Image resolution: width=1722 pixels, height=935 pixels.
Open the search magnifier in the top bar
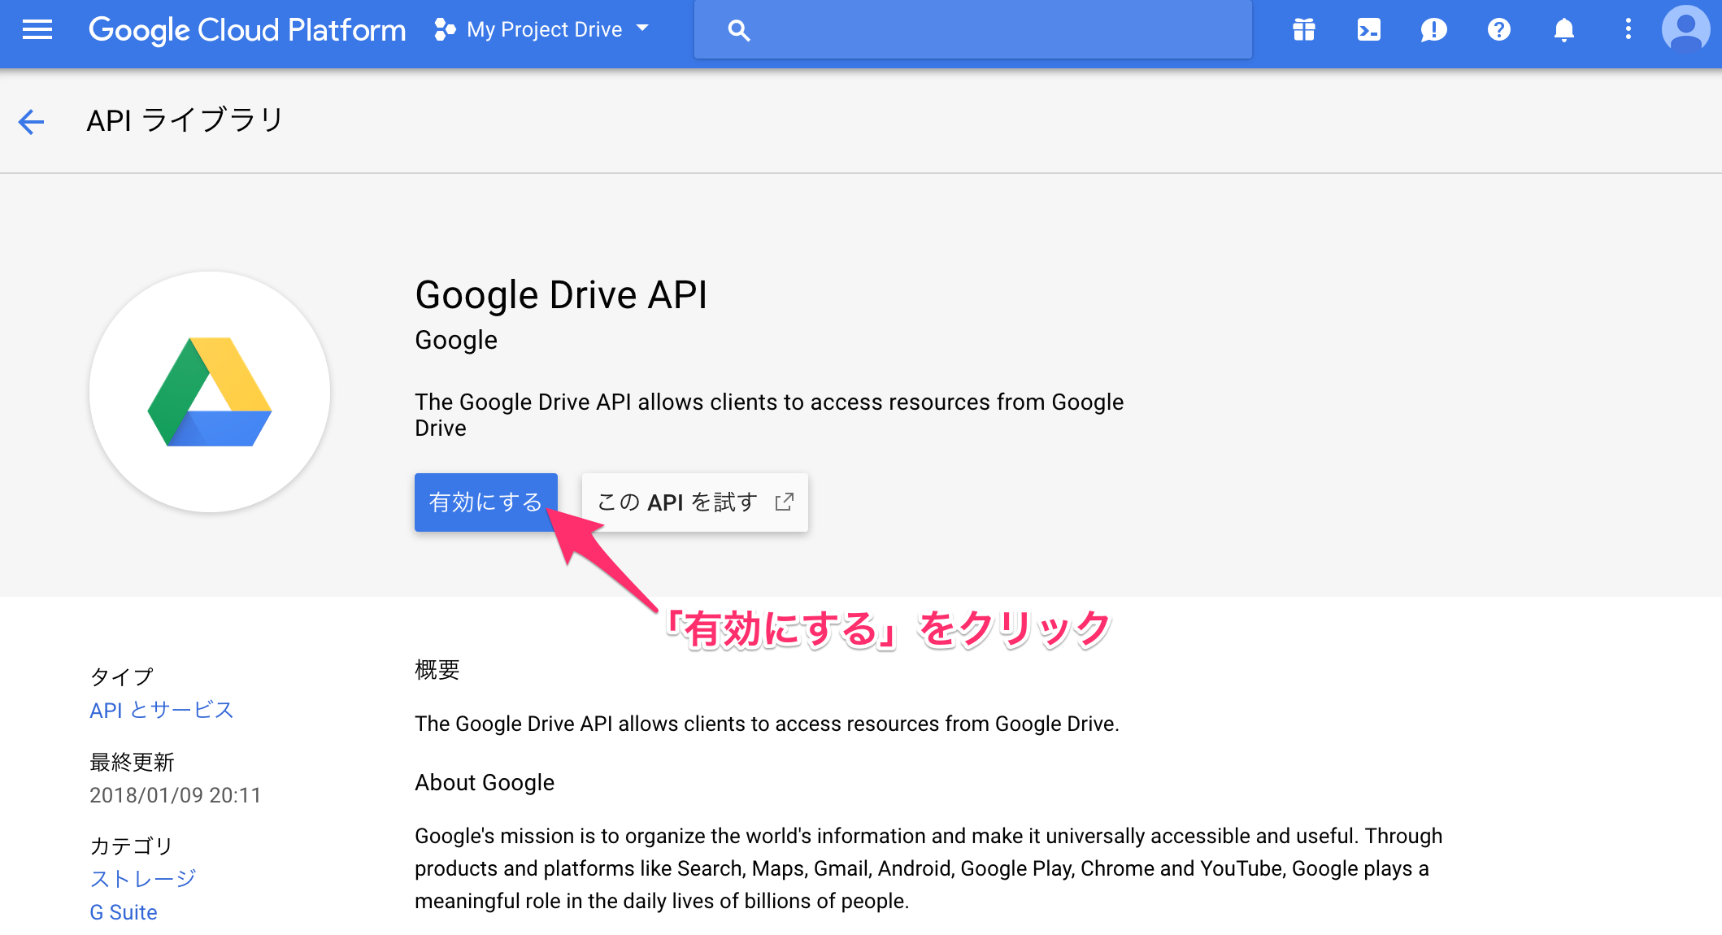pyautogui.click(x=738, y=29)
